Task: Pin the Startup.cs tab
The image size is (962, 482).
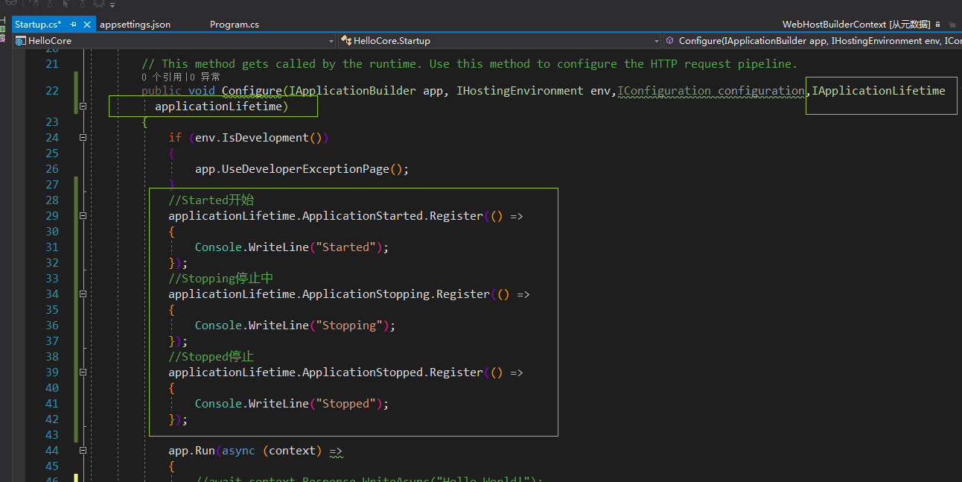Action: coord(74,25)
